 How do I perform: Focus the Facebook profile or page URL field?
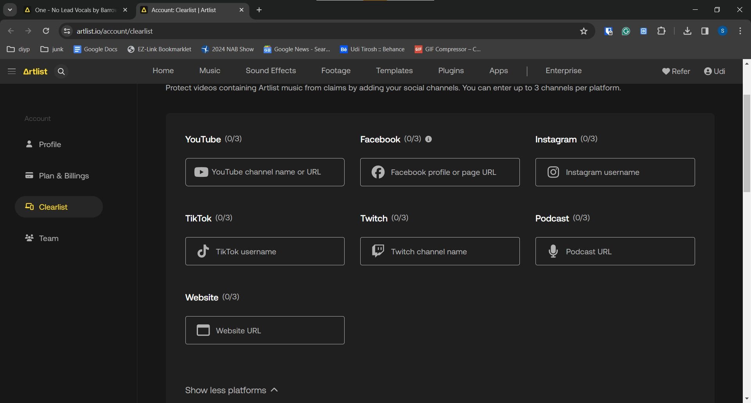[x=440, y=172]
